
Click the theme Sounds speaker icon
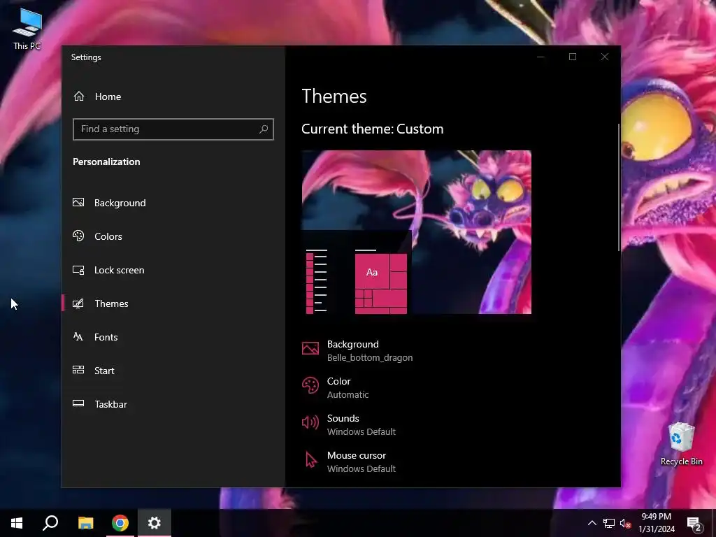pyautogui.click(x=310, y=423)
